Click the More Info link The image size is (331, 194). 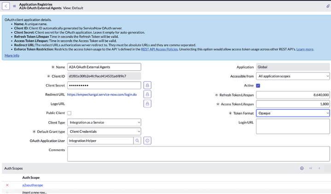coord(12,55)
